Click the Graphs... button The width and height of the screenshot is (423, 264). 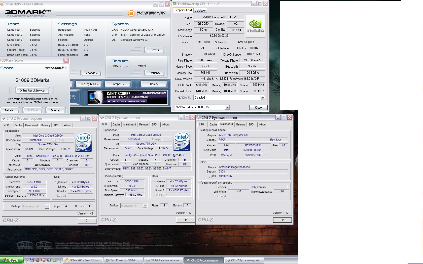(118, 84)
